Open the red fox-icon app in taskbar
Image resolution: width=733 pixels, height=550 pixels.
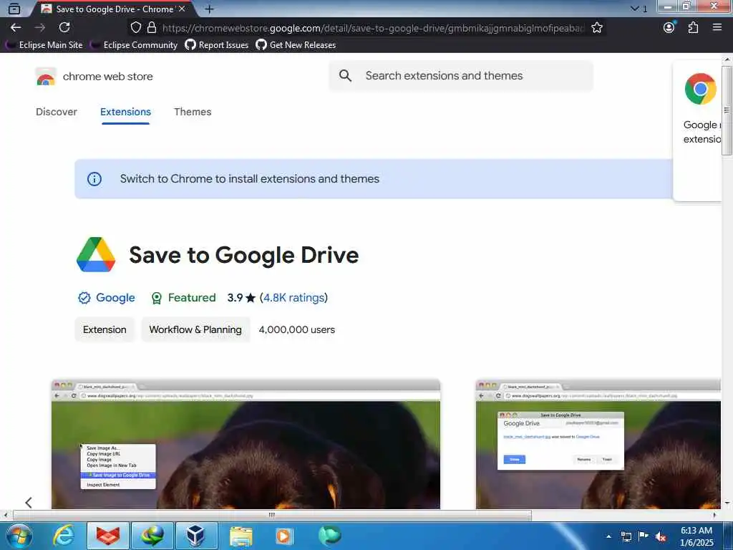[108, 536]
